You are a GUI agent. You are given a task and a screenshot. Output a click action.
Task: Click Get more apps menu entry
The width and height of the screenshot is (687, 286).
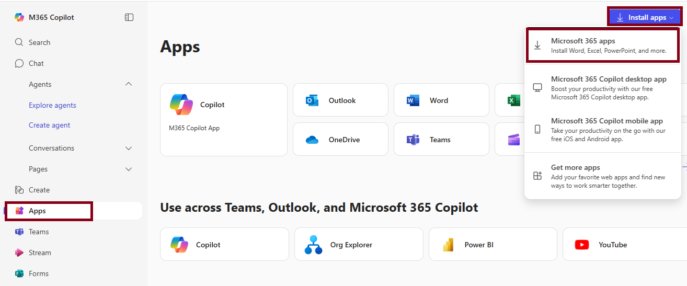tap(602, 176)
